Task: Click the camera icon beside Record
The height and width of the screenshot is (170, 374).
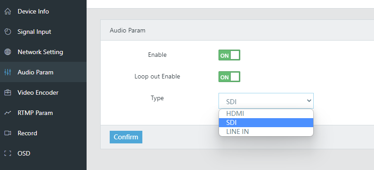Action: pos(8,133)
